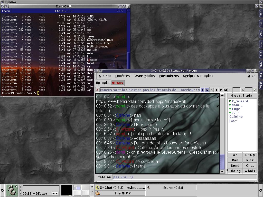Open the CONFIG launcher in the right dock
This screenshot has width=263, height=197.
click(261, 85)
